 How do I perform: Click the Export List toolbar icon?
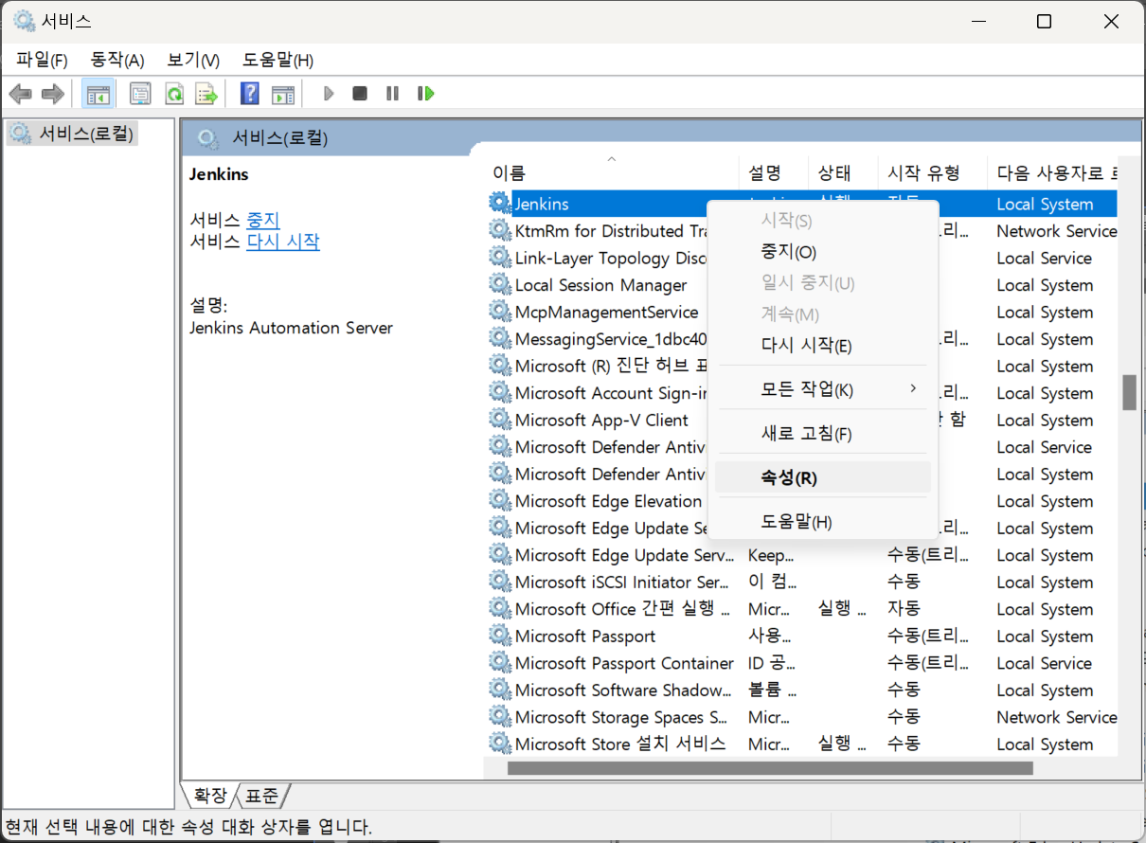(x=206, y=94)
